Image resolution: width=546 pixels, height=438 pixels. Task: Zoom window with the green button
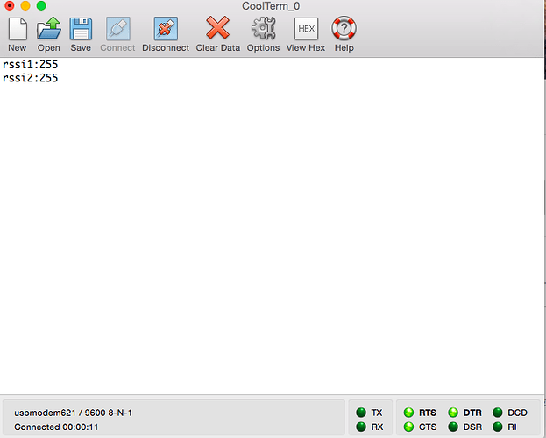(x=41, y=5)
